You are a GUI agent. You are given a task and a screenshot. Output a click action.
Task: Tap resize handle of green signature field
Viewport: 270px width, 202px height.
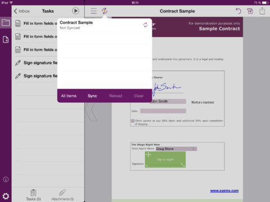coord(183,165)
